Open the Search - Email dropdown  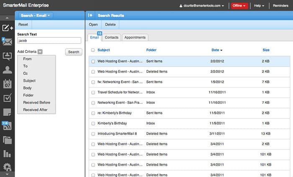35,15
